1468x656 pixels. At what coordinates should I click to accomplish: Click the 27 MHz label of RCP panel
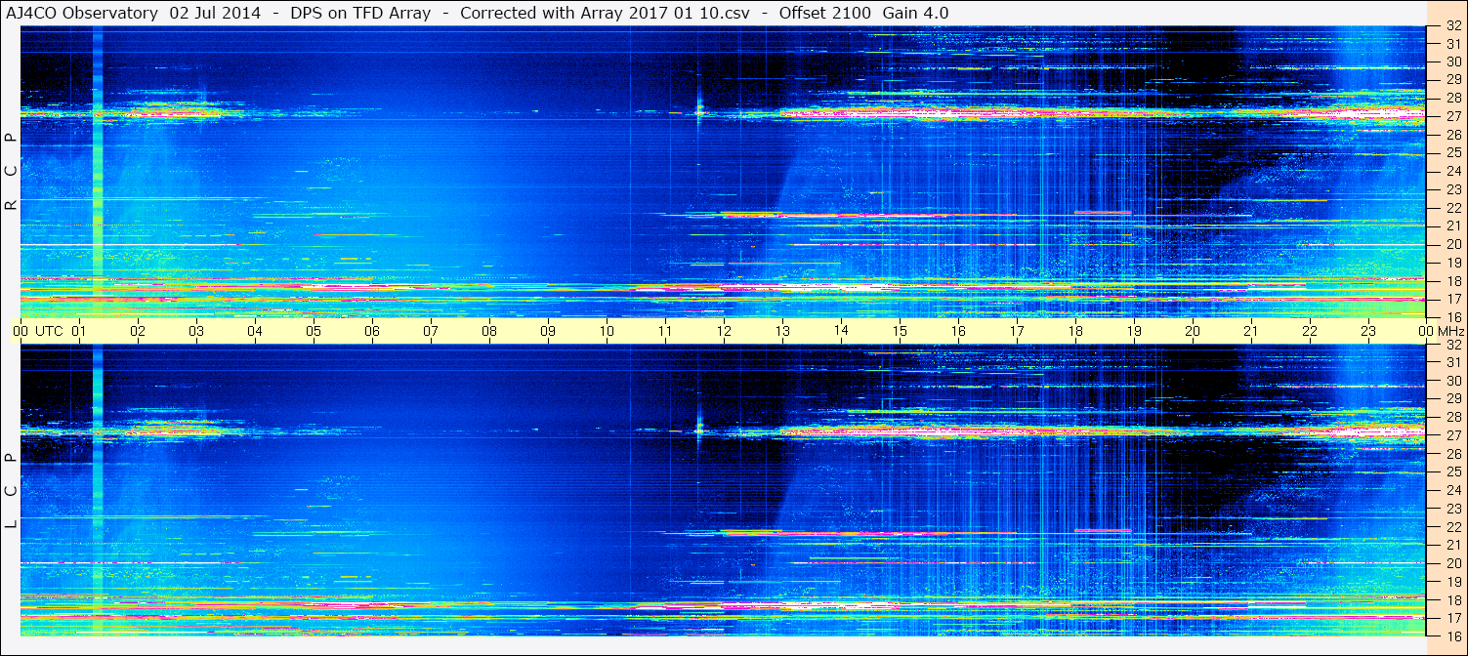click(1453, 116)
